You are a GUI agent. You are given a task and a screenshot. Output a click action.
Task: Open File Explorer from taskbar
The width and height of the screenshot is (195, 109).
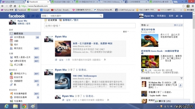(x=16, y=106)
